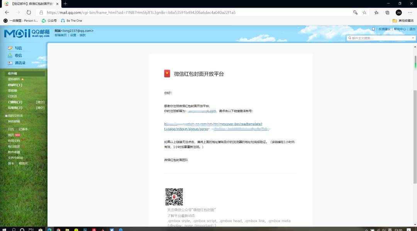Expand the 我的文件夹 folder tree
Screen dimensions: 417x231
(x=6, y=116)
